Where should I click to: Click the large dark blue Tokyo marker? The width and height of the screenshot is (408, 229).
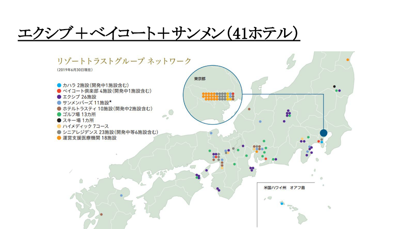324,133
